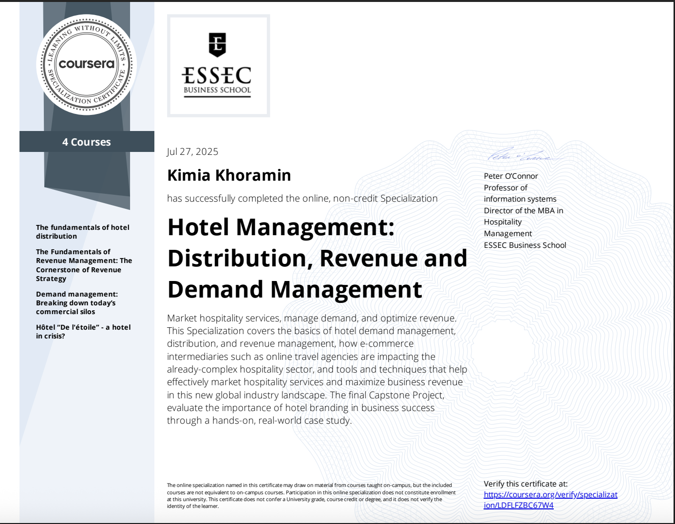Viewport: 675px width, 524px height.
Task: Click the Verify this certificate at text
Action: point(525,484)
